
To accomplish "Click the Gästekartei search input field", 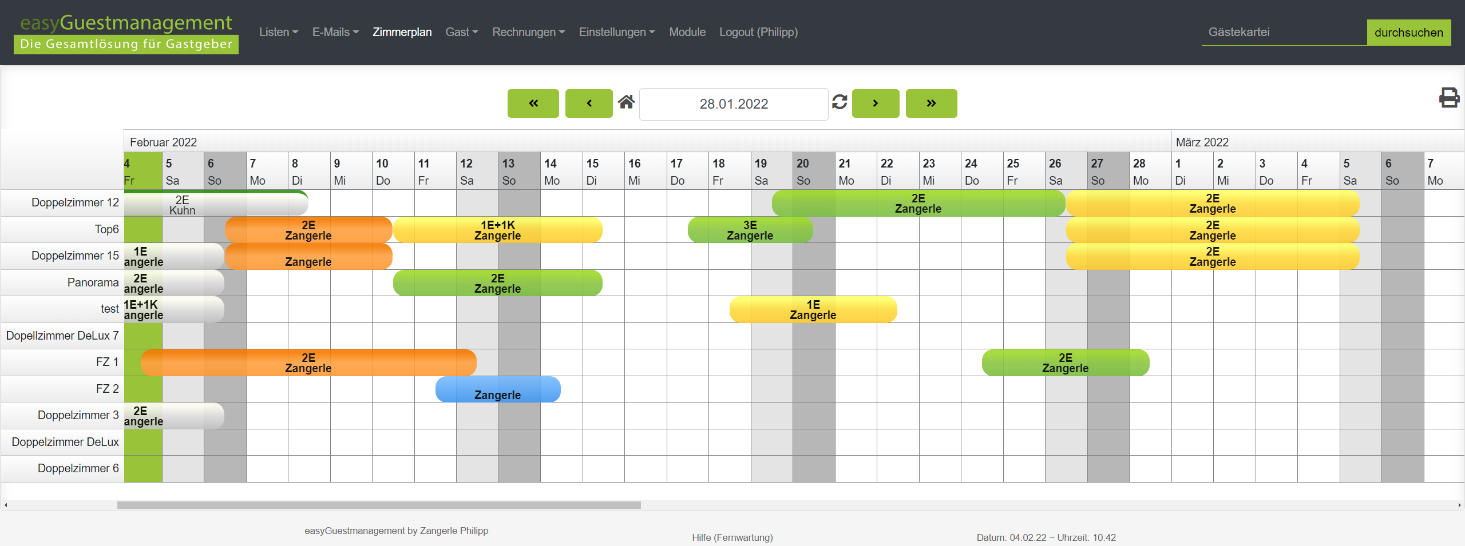I will tap(1284, 33).
